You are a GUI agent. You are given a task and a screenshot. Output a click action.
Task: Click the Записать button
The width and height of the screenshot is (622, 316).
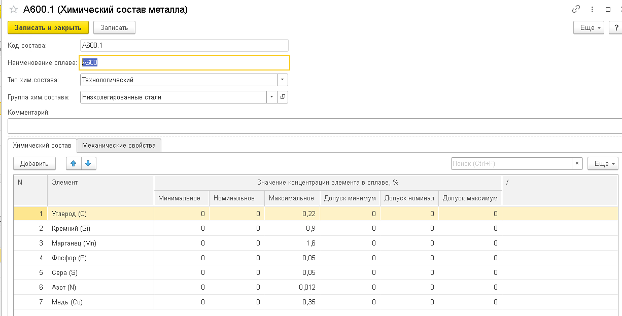pyautogui.click(x=114, y=27)
